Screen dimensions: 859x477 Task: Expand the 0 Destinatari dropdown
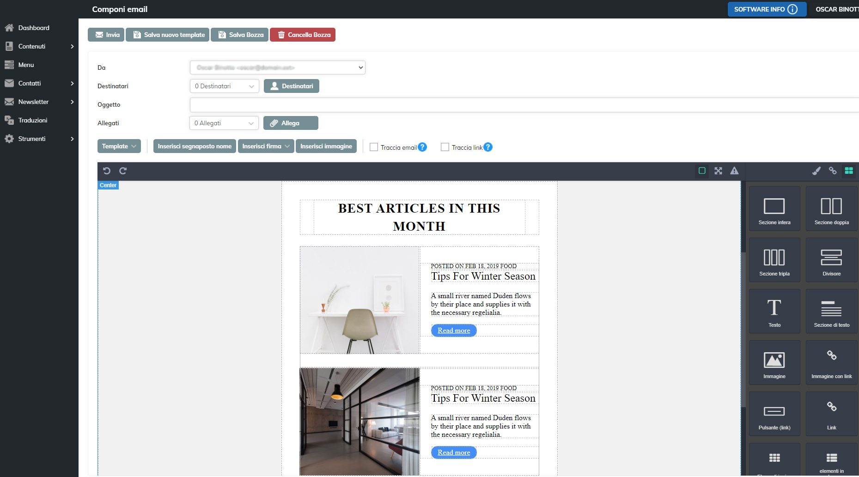[x=224, y=86]
